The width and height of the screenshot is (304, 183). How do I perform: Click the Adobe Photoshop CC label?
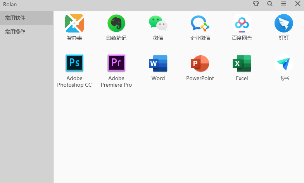click(74, 81)
